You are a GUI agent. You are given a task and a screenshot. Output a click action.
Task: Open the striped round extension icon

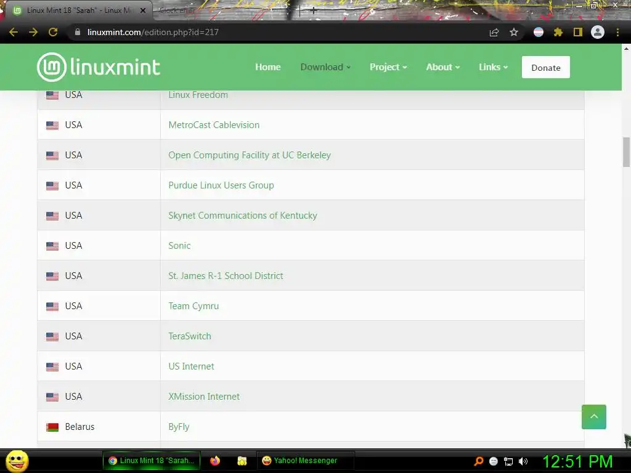click(539, 32)
